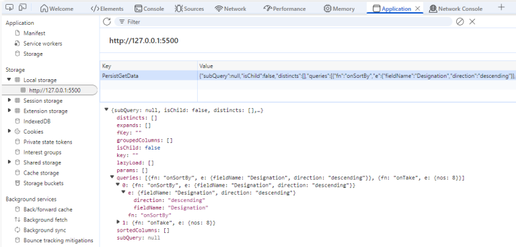The image size is (516, 247).
Task: Click the fieldName: "Designation" property
Action: click(x=171, y=207)
